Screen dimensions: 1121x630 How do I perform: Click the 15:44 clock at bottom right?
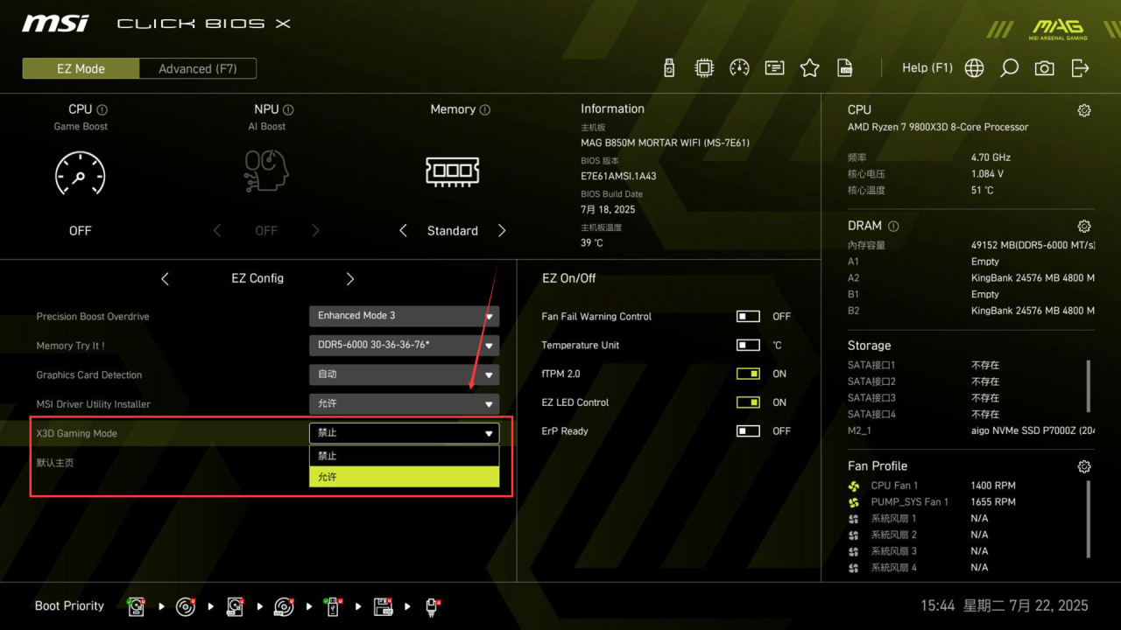(x=938, y=605)
